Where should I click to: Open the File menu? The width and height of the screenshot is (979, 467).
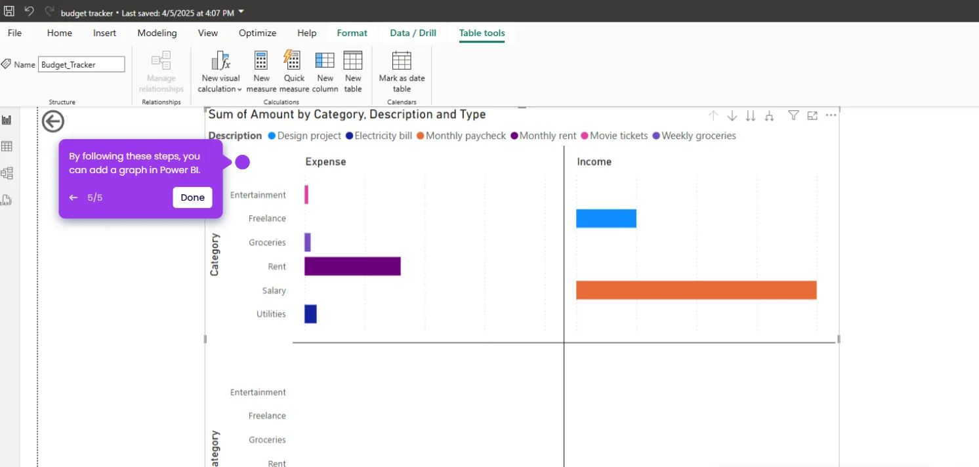click(x=14, y=33)
